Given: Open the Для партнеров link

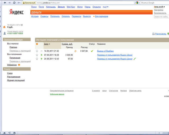Looking at the screenshot, I should (x=101, y=16).
